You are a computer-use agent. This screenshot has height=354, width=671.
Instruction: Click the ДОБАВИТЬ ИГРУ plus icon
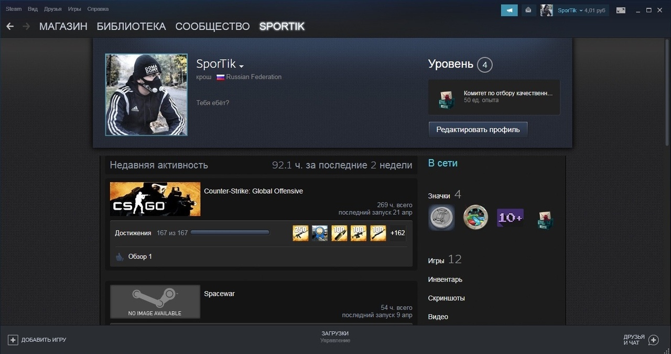click(13, 340)
